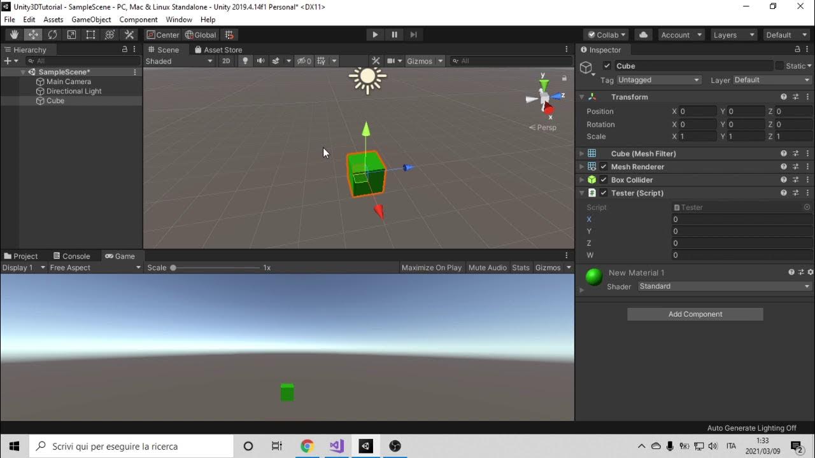Disable the Tester script checkbox

click(604, 193)
